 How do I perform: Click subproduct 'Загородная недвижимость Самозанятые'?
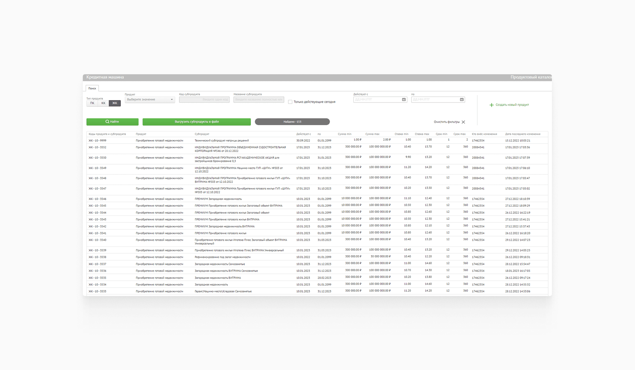point(220,264)
